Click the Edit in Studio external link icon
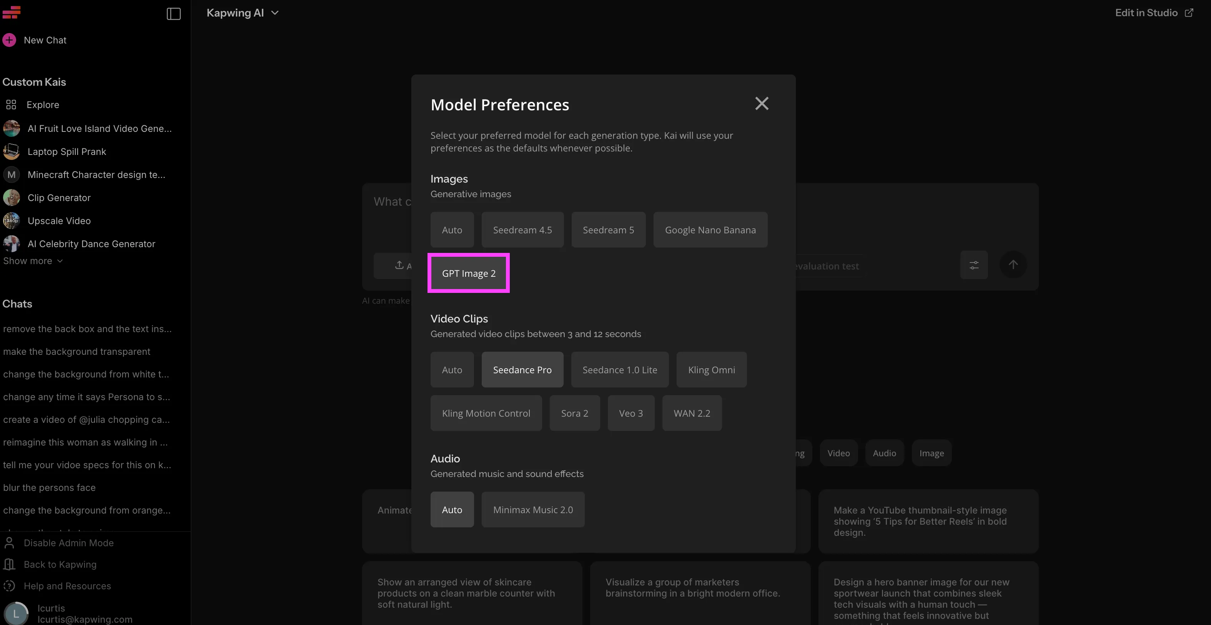Viewport: 1211px width, 625px height. click(1189, 13)
